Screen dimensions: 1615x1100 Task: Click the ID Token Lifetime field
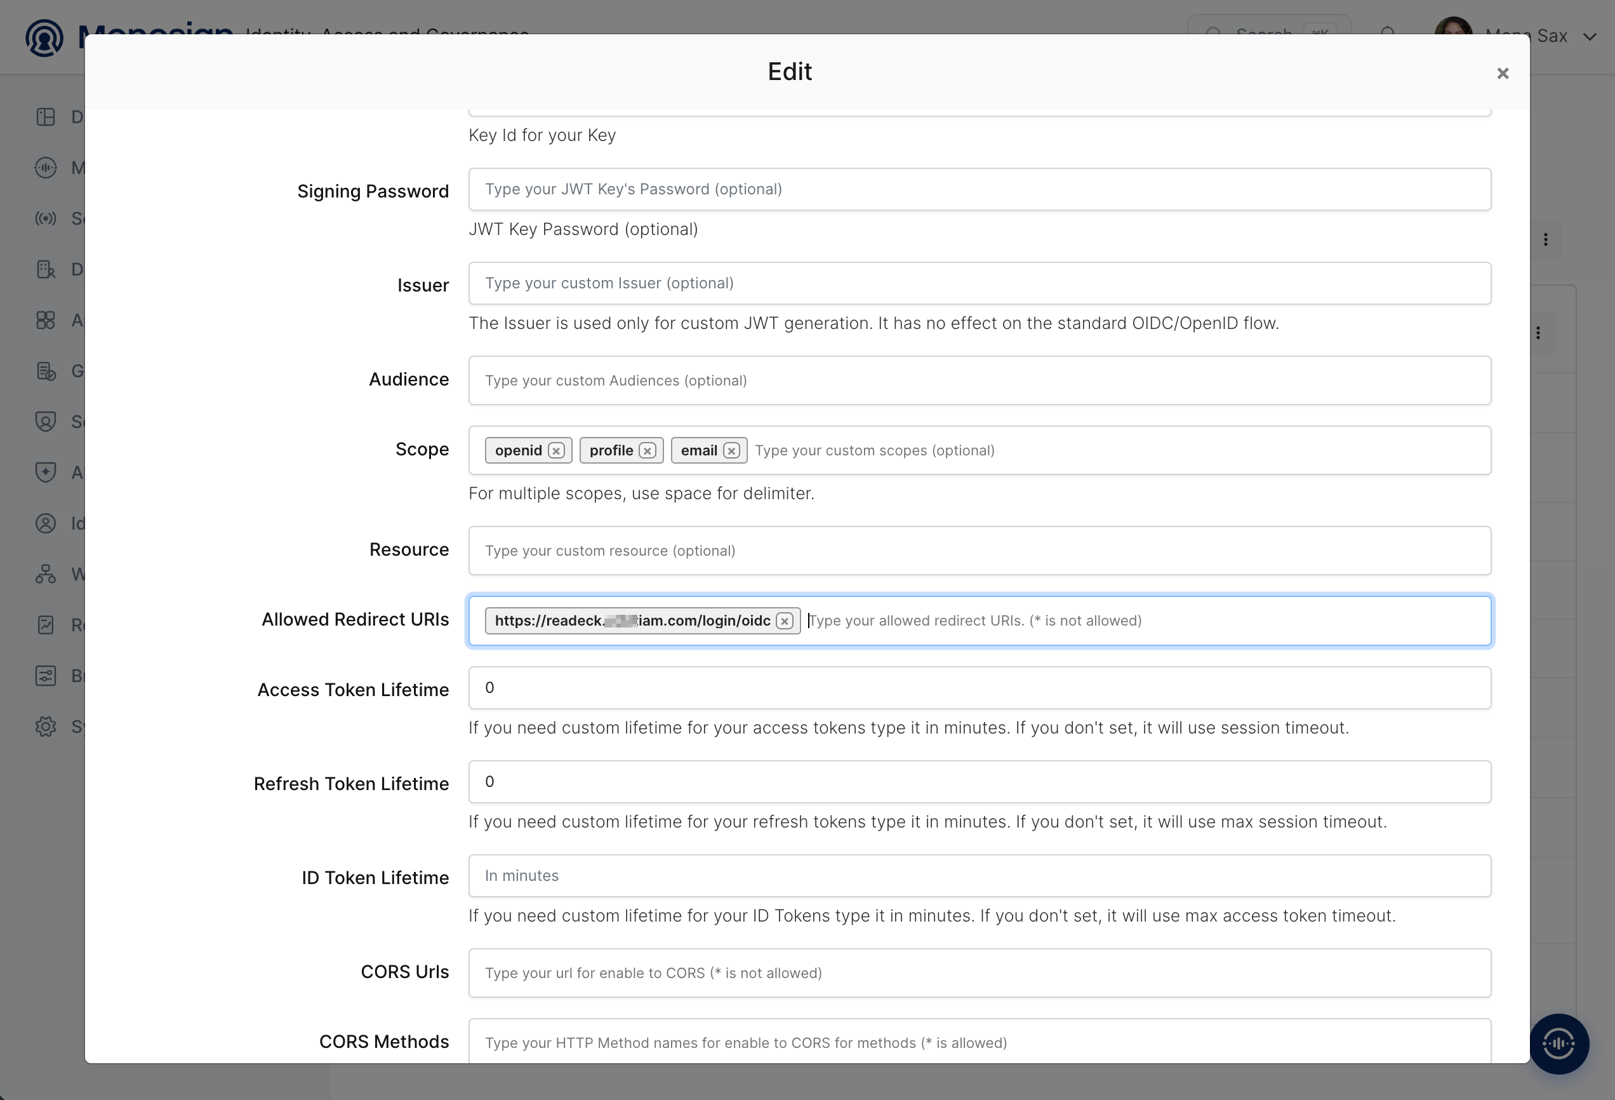tap(980, 875)
